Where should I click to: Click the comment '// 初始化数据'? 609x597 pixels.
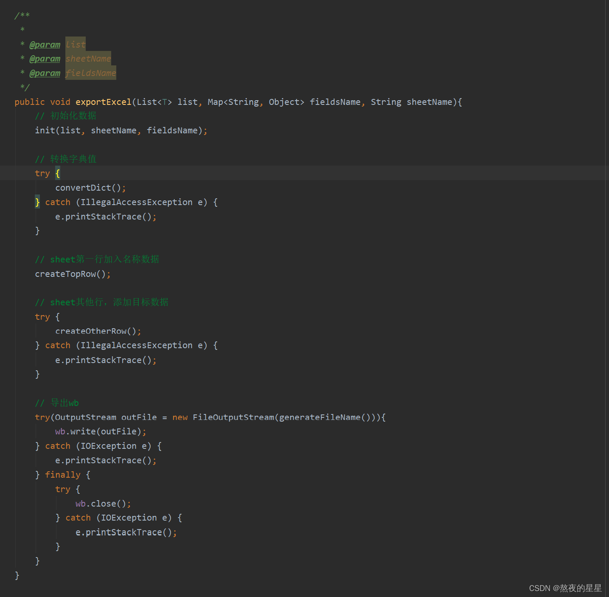[66, 116]
